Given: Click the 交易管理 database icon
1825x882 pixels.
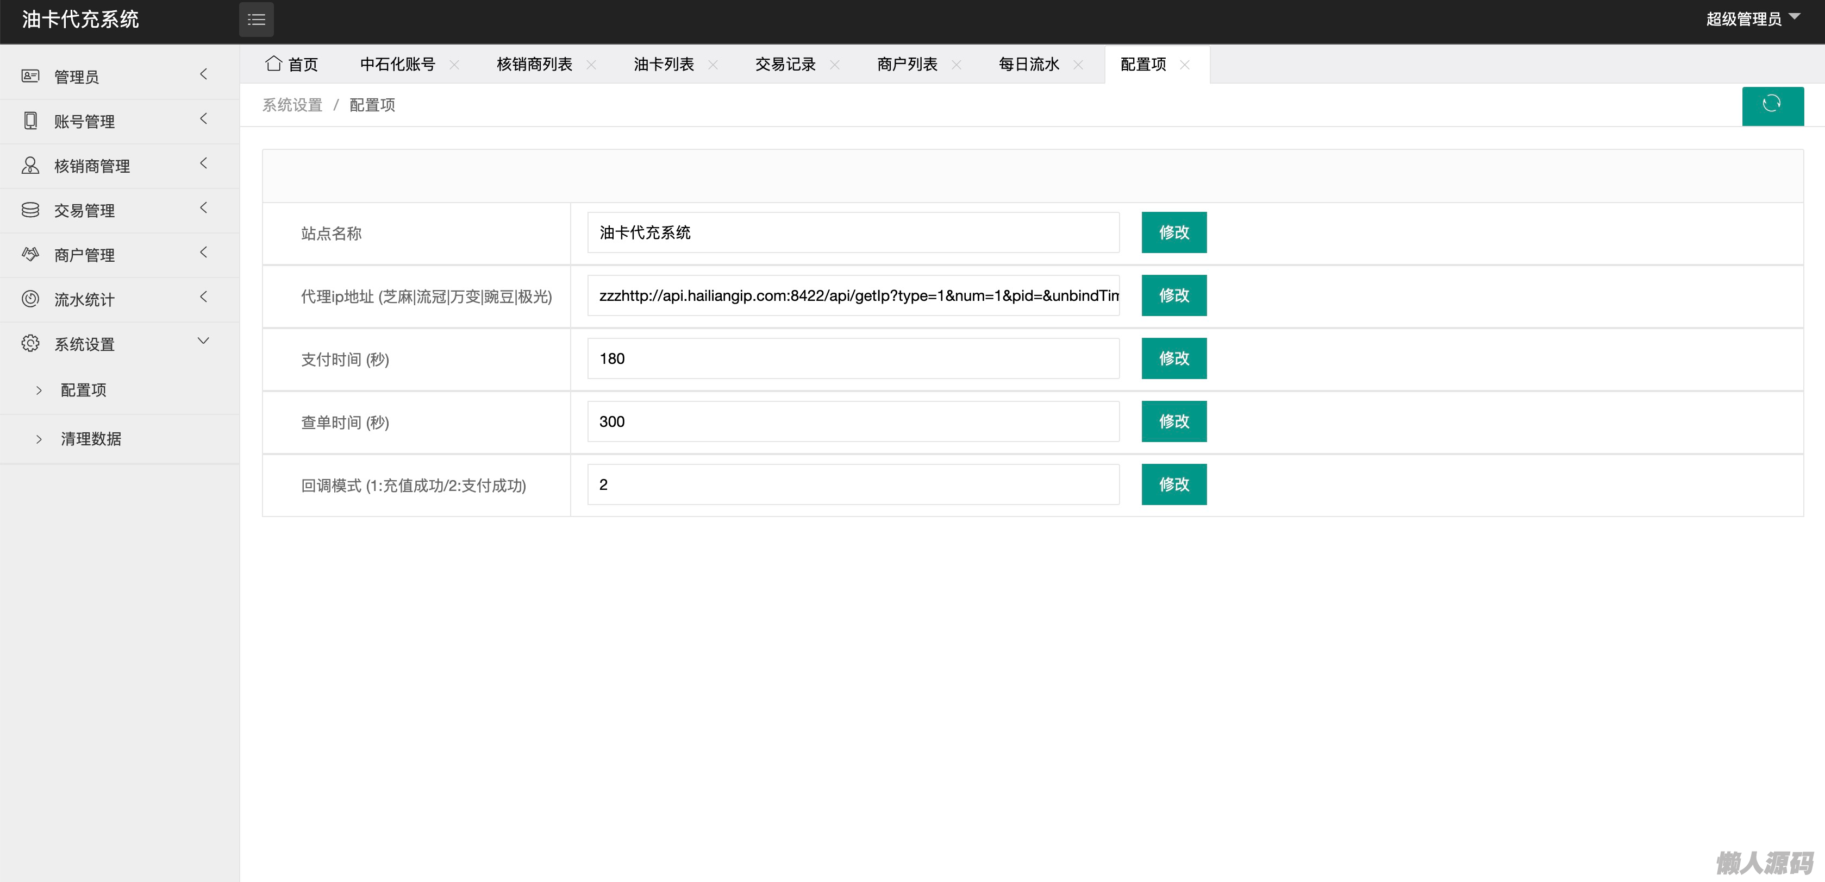Looking at the screenshot, I should (30, 210).
